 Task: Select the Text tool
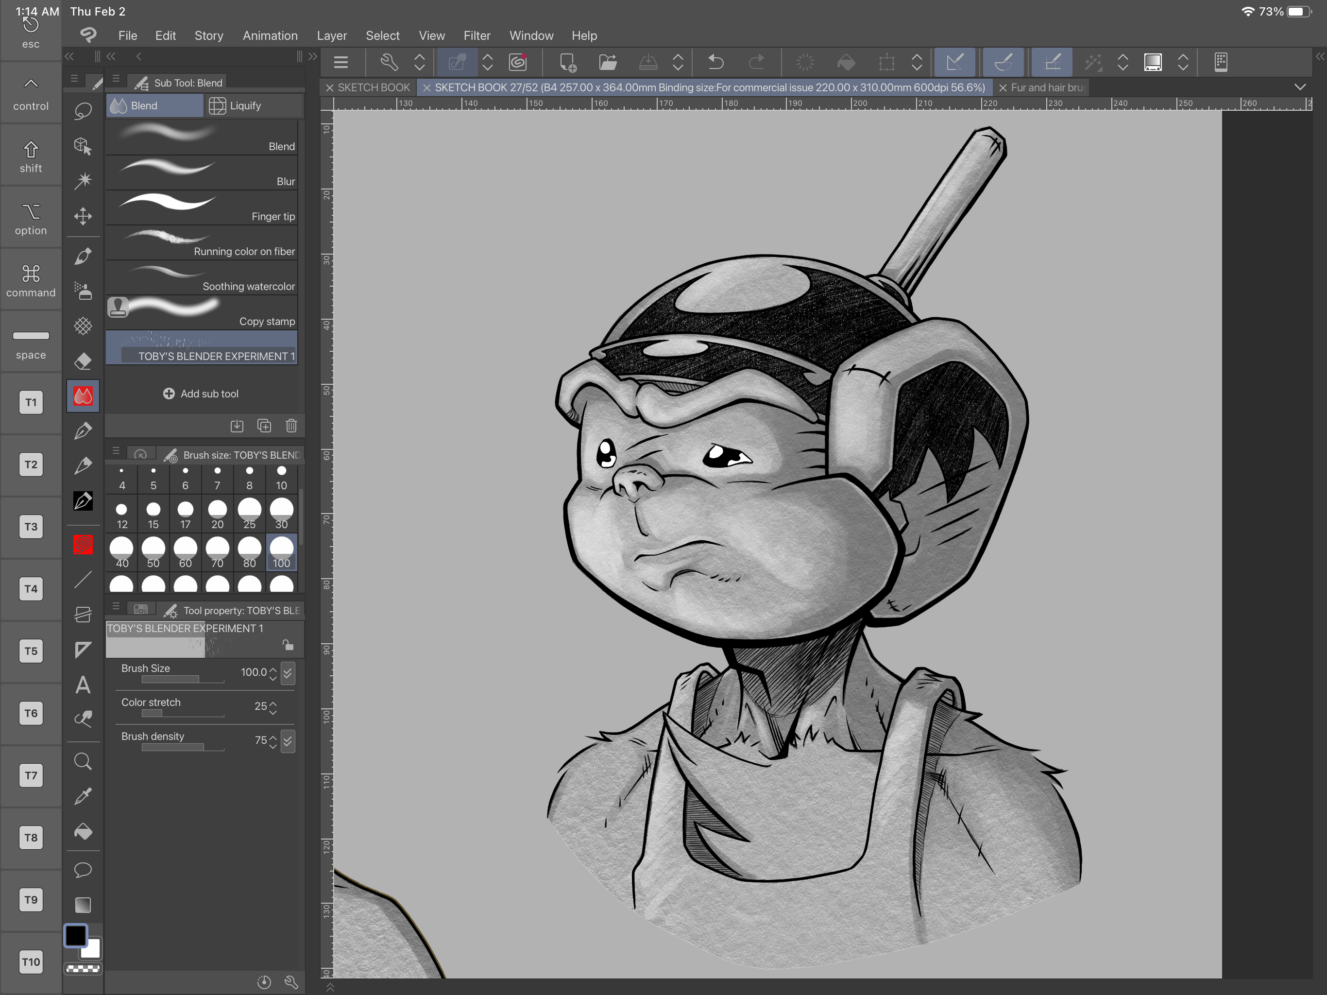click(x=83, y=685)
